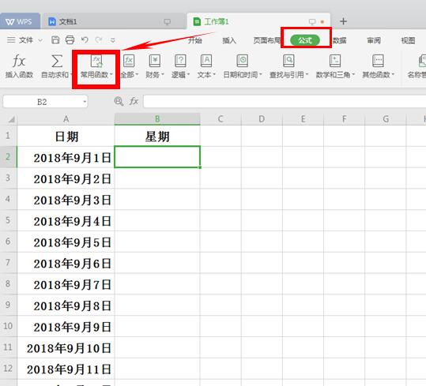Open the 全部 all functions icon
Viewport: 426px width, 386px height.
129,61
